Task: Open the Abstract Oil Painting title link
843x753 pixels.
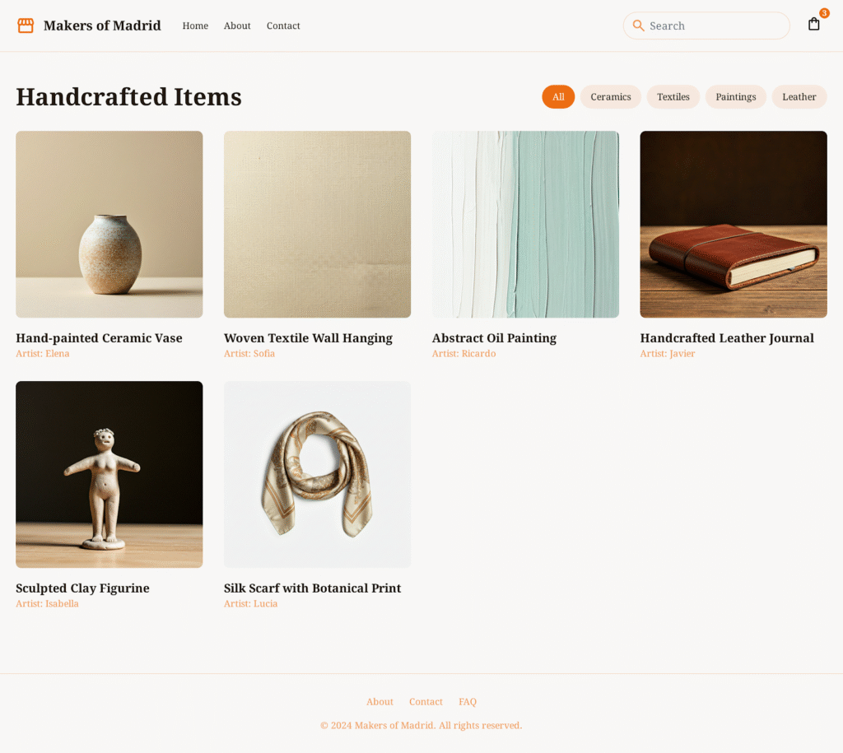Action: coord(494,338)
